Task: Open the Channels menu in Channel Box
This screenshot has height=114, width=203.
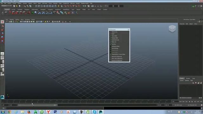Action: 182,24
